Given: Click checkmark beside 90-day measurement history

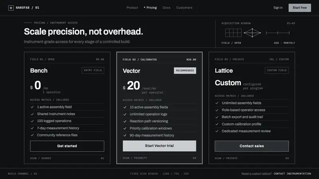Looking at the screenshot, I should (125, 135).
